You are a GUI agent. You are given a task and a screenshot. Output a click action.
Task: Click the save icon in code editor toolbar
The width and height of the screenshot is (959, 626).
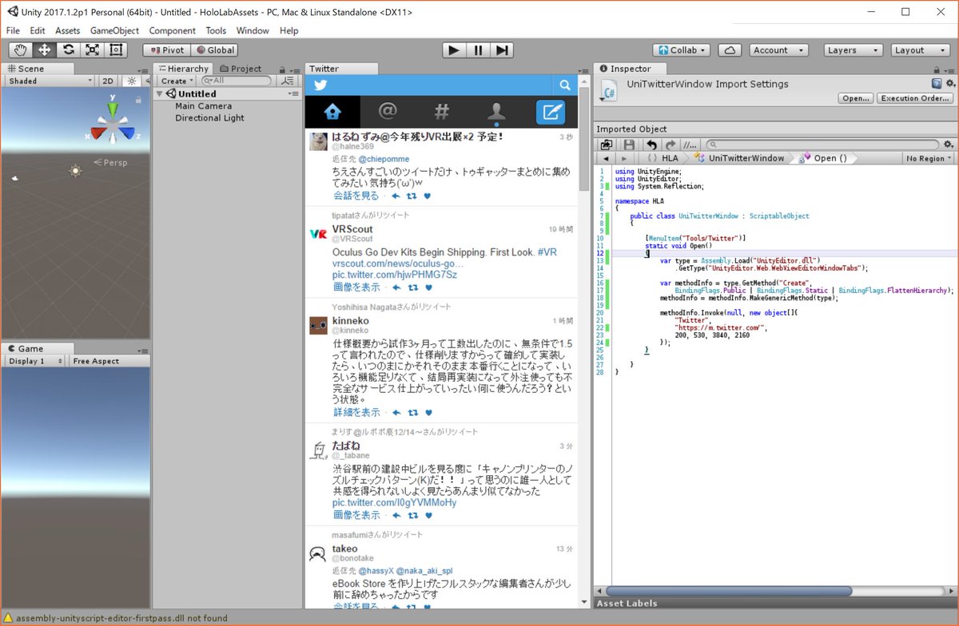pos(629,145)
